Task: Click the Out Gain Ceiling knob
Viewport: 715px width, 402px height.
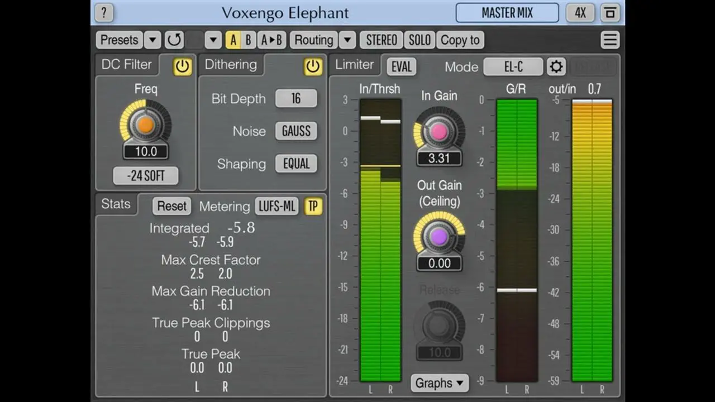Action: [x=439, y=237]
